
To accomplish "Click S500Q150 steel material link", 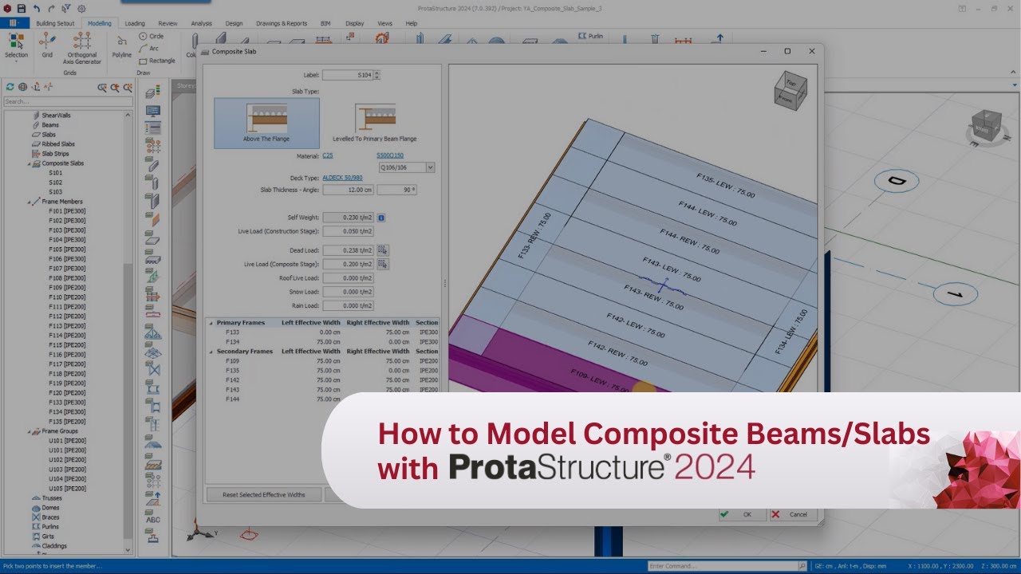I will (x=390, y=155).
